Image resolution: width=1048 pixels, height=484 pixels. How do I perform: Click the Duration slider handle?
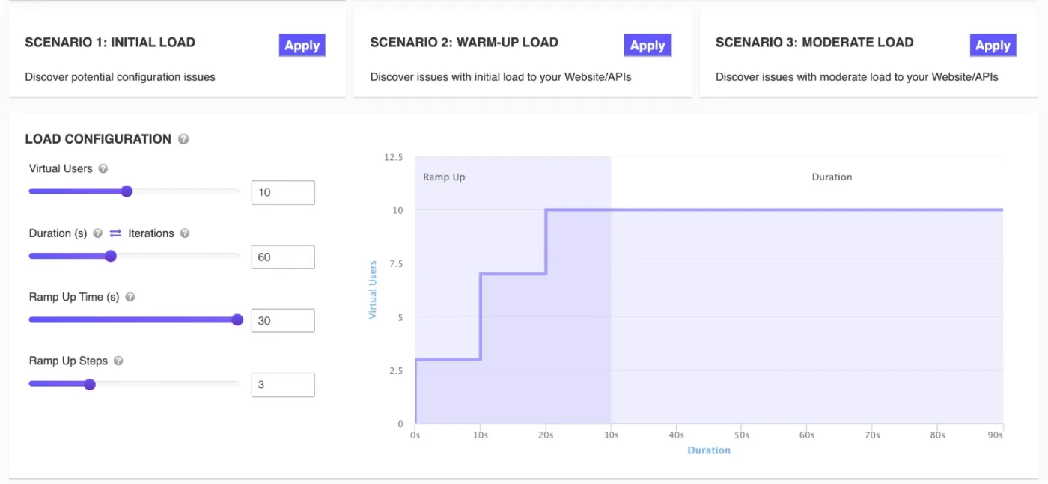click(111, 256)
